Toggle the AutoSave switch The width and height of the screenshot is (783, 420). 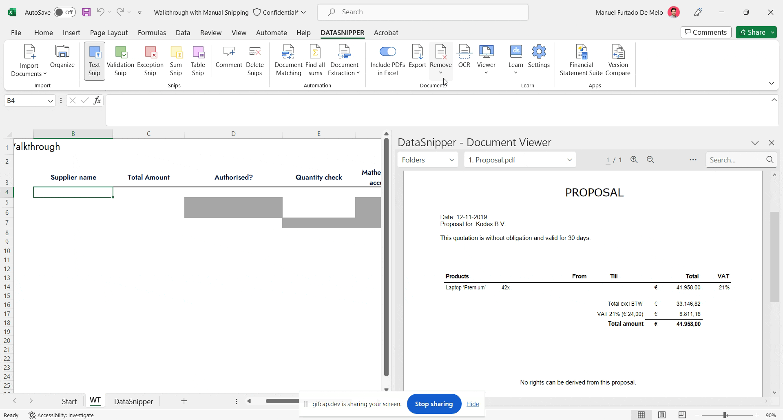65,12
